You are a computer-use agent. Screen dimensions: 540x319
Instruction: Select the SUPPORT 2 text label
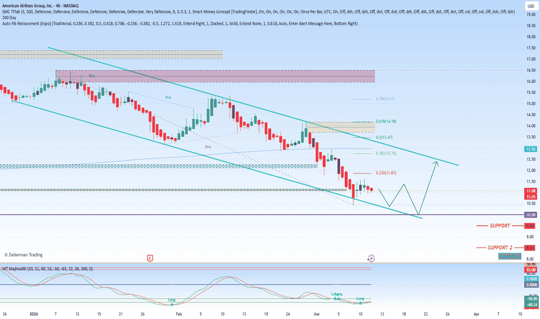click(499, 248)
